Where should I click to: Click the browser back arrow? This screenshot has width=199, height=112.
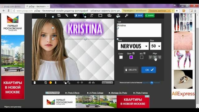[x=4, y=11]
